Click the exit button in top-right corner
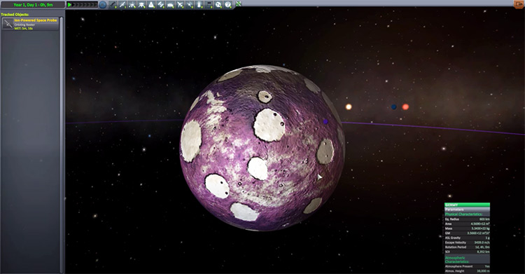525x274 pixels. pos(519,4)
